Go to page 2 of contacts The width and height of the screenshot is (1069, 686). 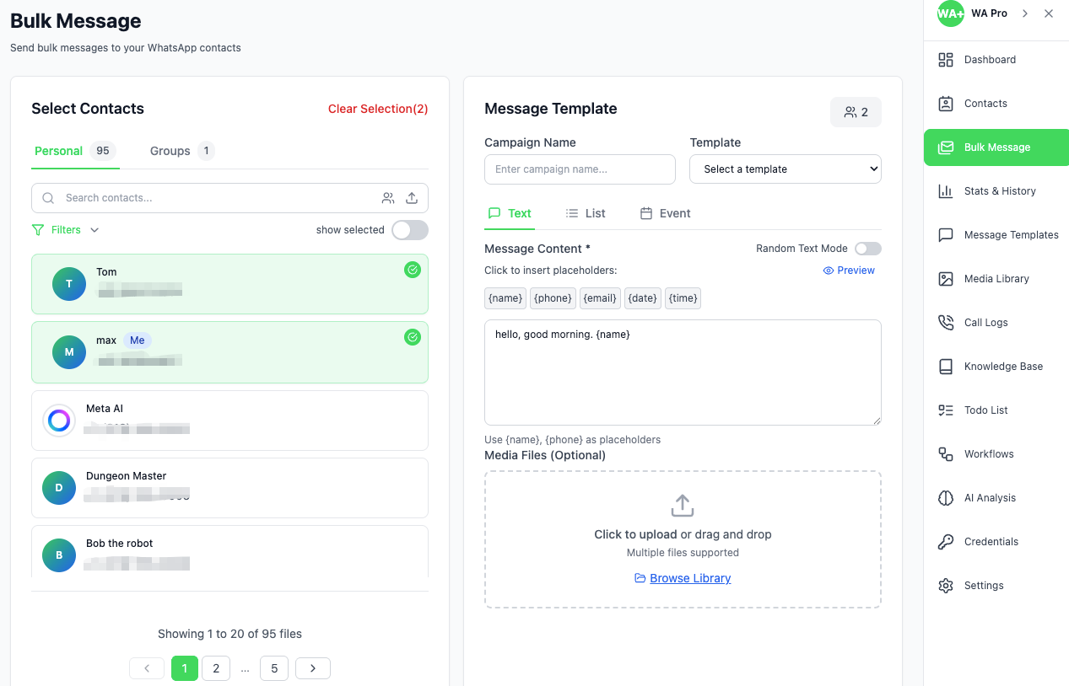point(216,668)
